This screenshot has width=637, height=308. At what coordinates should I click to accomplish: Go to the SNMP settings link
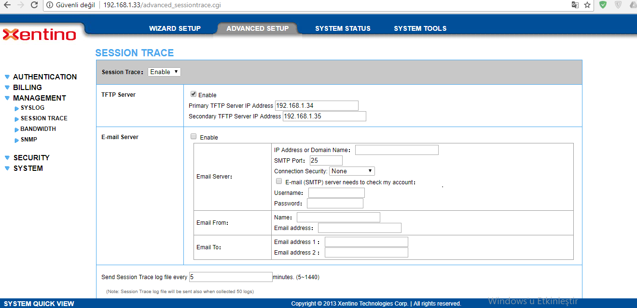(x=29, y=140)
